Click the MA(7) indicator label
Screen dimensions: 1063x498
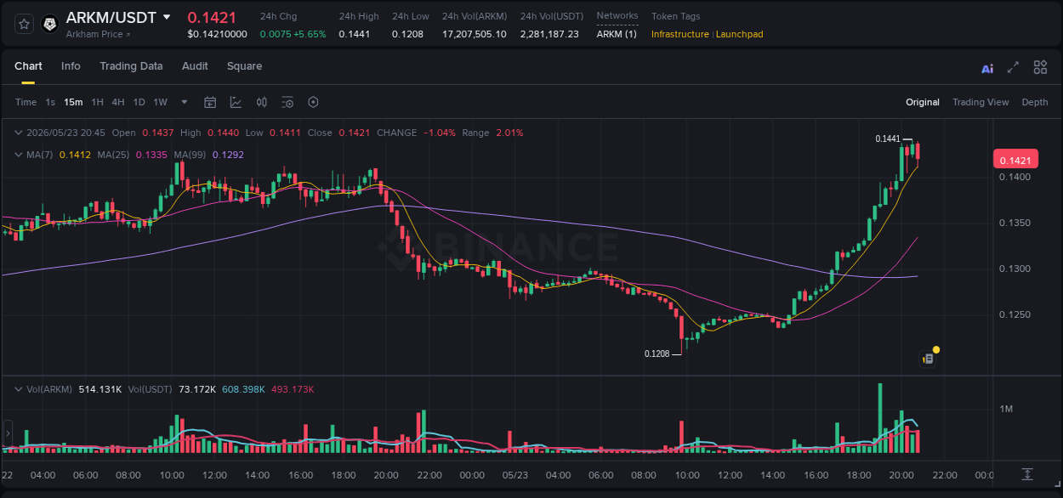pyautogui.click(x=39, y=155)
